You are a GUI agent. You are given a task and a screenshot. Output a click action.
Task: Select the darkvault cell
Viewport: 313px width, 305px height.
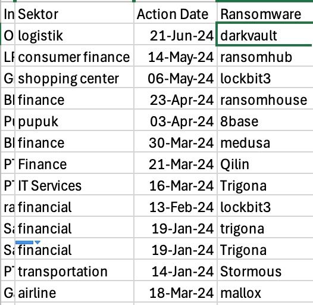pos(264,35)
